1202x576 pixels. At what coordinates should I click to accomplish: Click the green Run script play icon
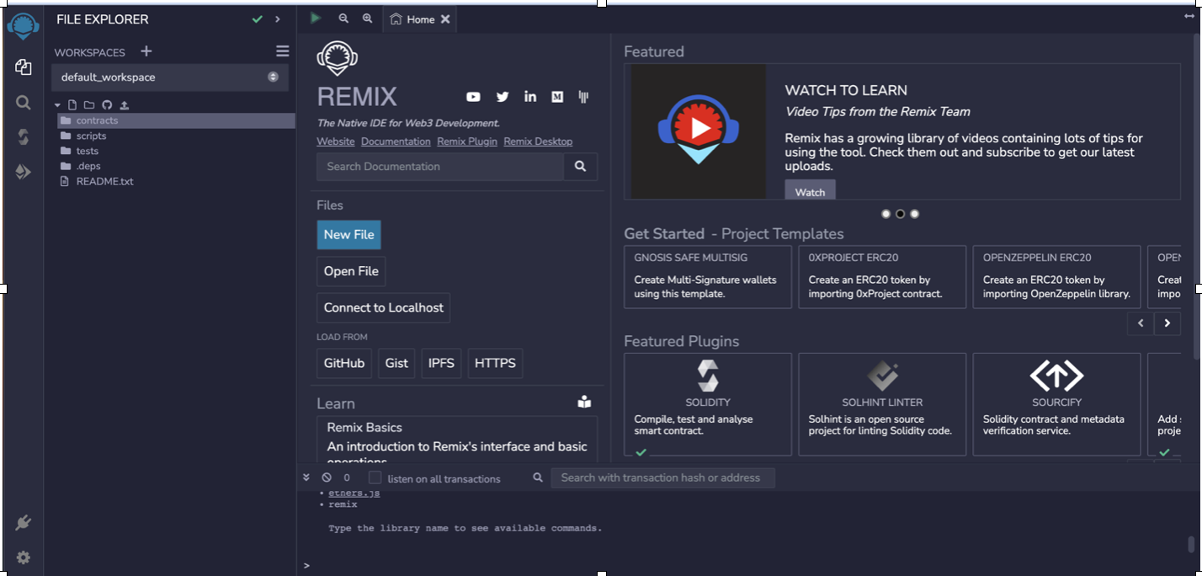point(316,18)
